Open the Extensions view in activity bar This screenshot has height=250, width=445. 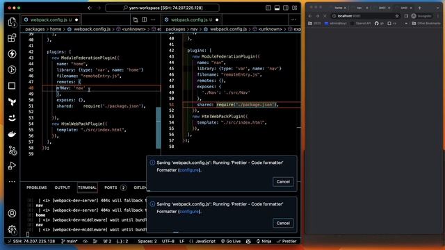click(12, 37)
